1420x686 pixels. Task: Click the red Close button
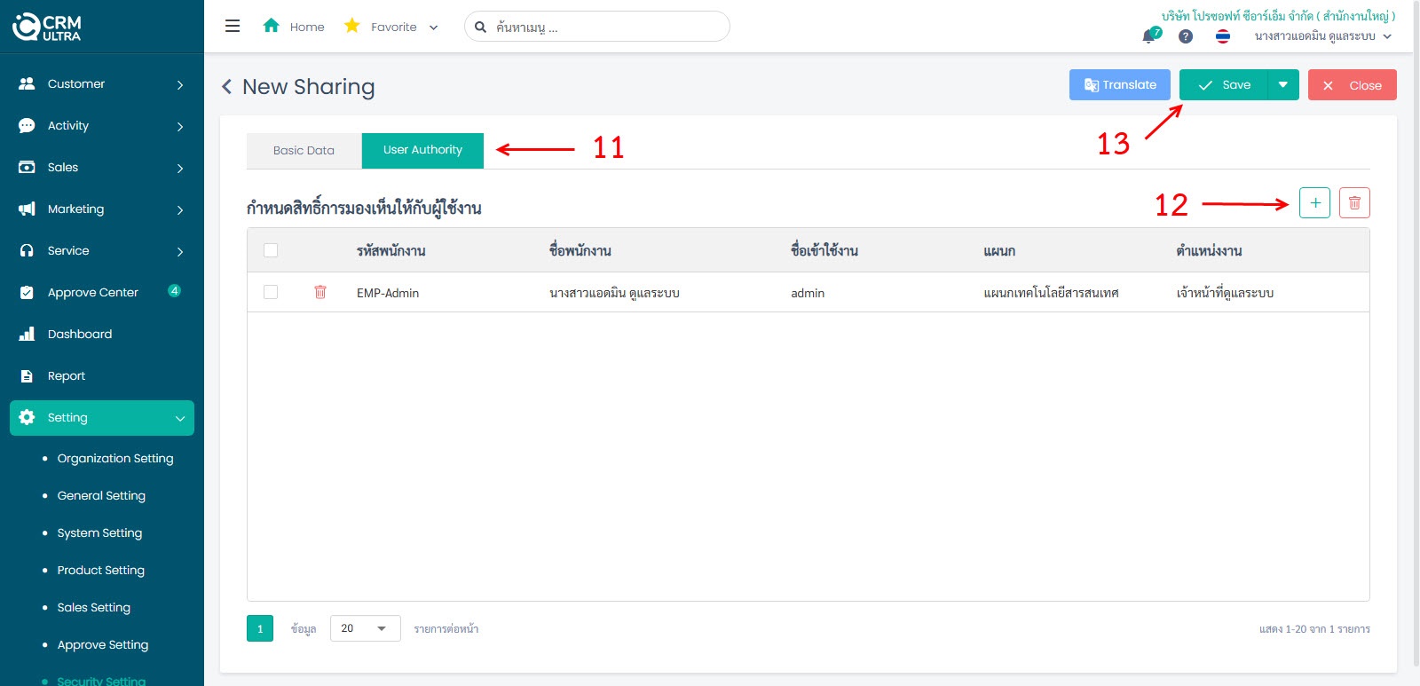tap(1352, 85)
